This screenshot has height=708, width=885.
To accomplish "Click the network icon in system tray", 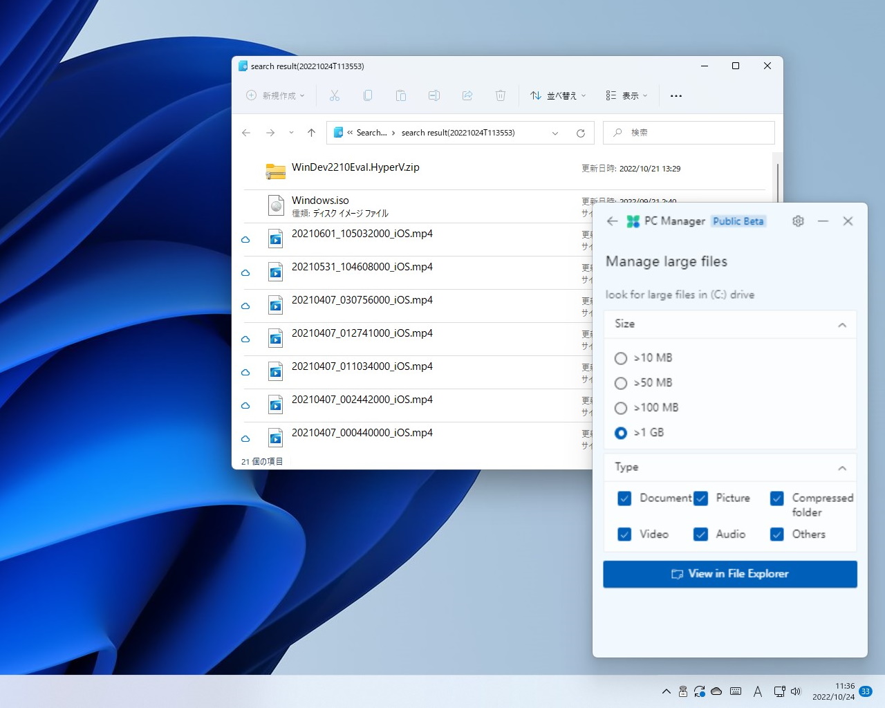I will [x=779, y=691].
